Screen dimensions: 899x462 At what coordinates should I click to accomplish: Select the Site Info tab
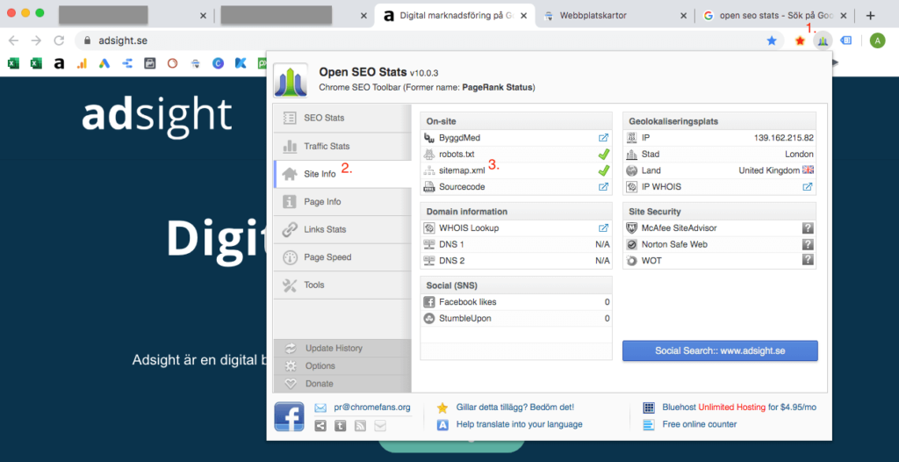click(x=342, y=174)
